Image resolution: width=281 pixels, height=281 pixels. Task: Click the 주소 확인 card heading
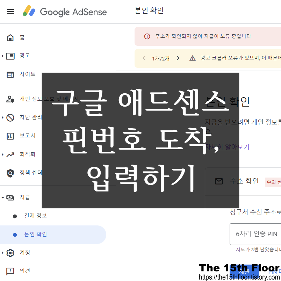point(244,181)
